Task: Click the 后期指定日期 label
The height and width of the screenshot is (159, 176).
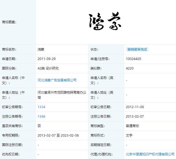Action: [x=101, y=145]
